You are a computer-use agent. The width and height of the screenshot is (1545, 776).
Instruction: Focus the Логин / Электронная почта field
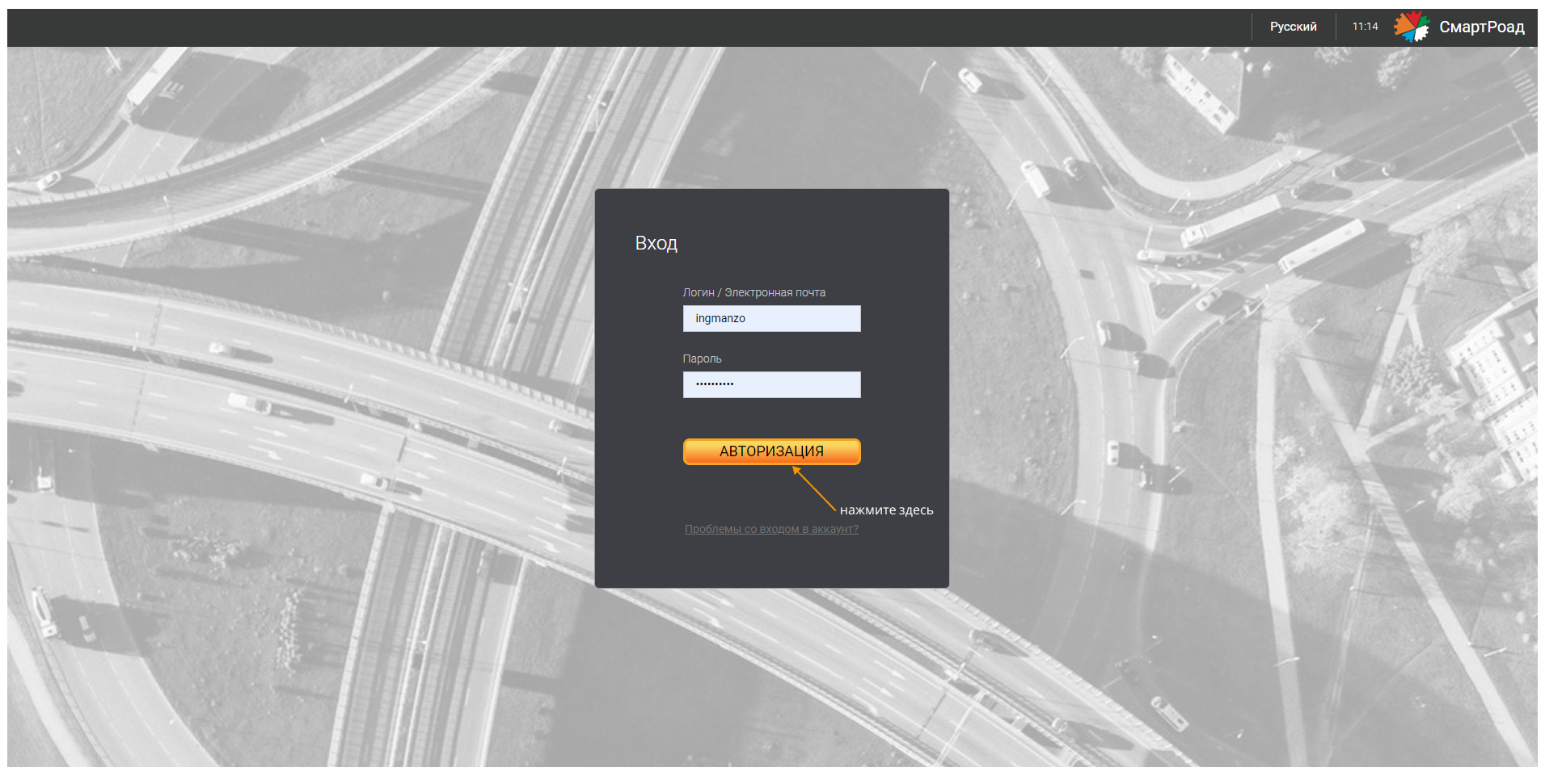(771, 318)
